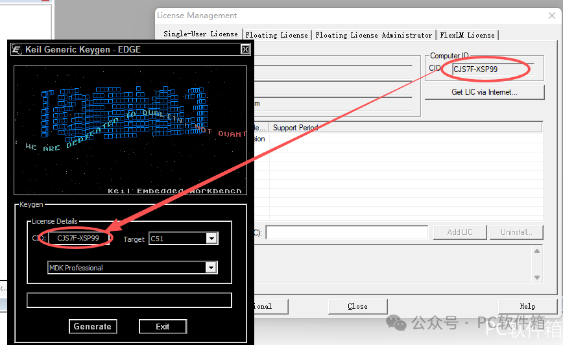Click the Support Period column header
Viewport: 563px width, 345px height.
tap(405, 128)
